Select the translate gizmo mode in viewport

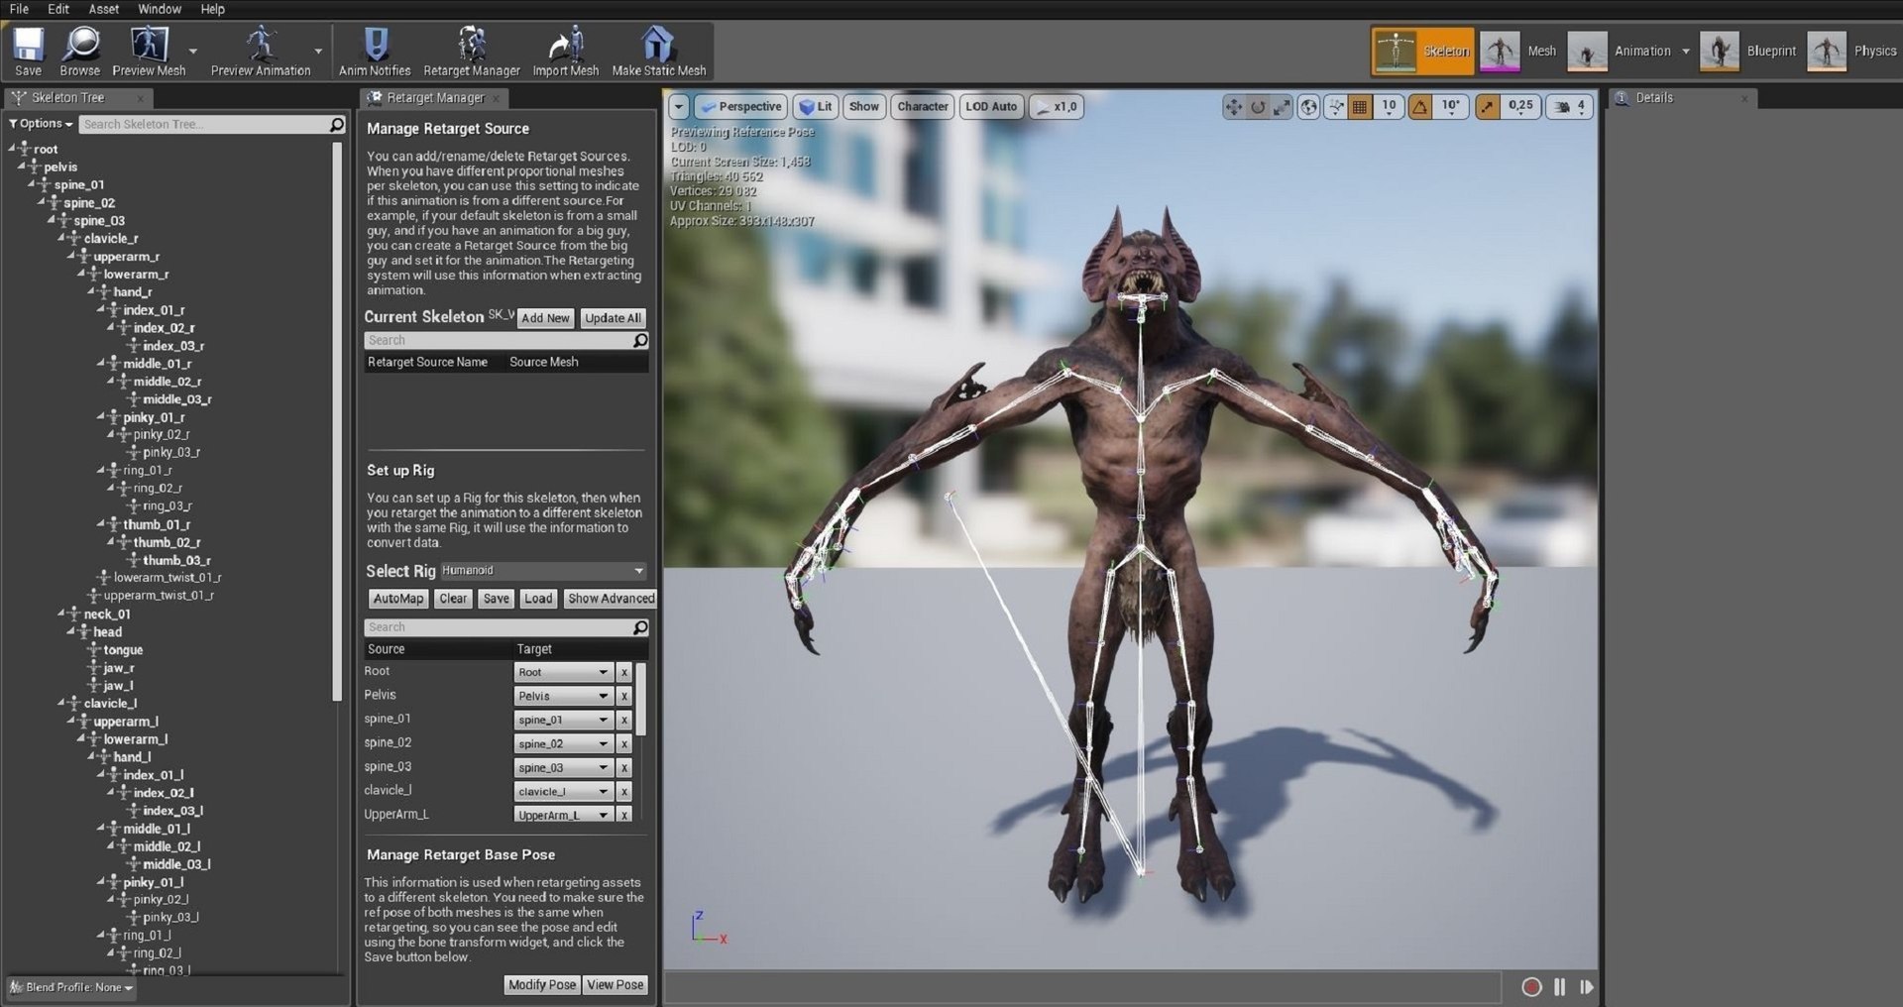(1233, 107)
